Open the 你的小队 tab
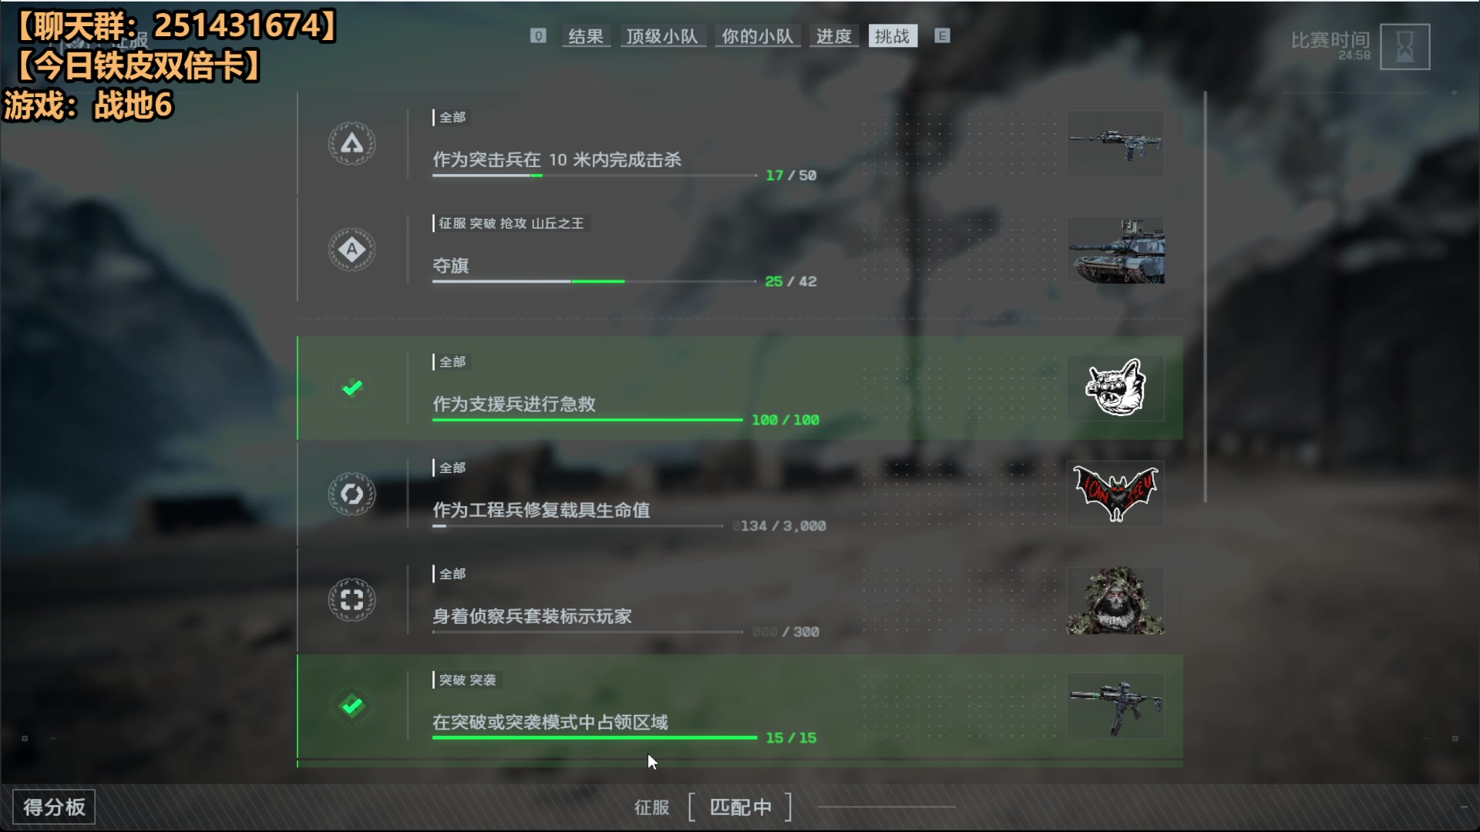 coord(757,36)
